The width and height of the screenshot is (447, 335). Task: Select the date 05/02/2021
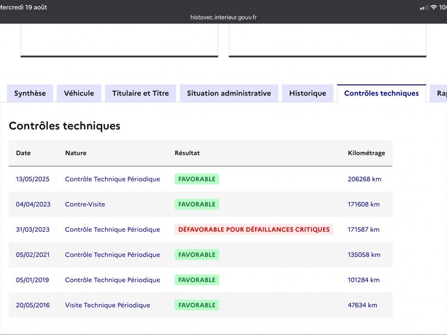(x=33, y=255)
